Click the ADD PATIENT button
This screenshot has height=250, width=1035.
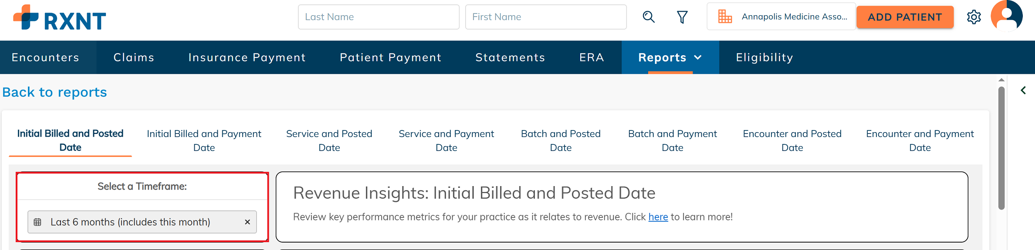click(905, 17)
